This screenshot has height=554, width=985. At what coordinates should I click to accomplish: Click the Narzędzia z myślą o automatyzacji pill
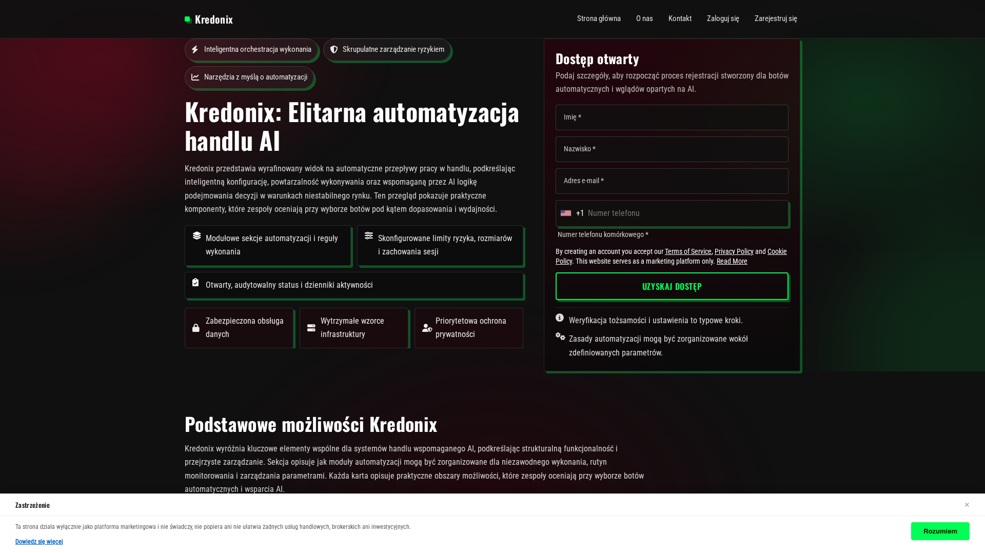[249, 77]
